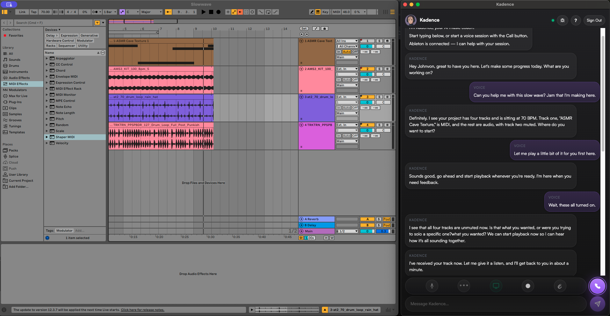Click Set locator button
The height and width of the screenshot is (316, 610).
304,29
